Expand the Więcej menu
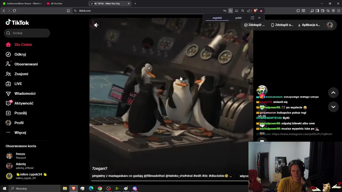342x192 pixels. 16,133
